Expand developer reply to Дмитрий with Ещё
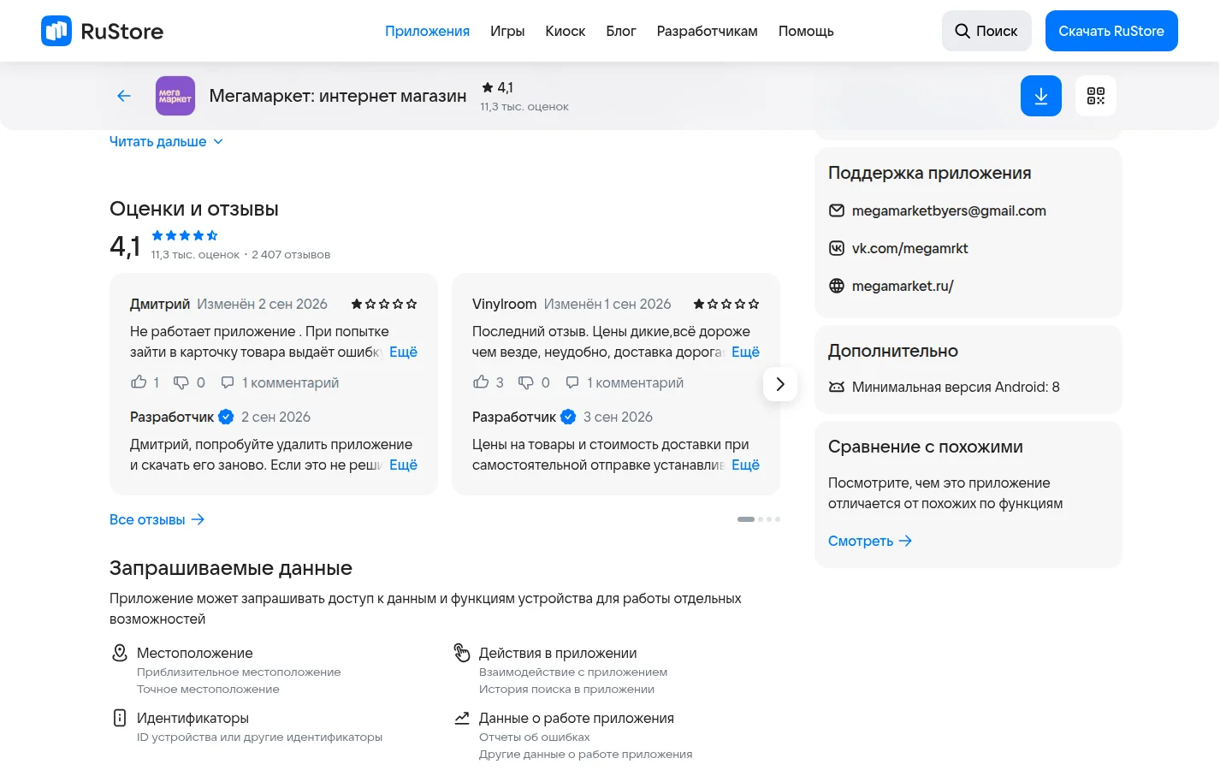1232x770 pixels. point(403,465)
